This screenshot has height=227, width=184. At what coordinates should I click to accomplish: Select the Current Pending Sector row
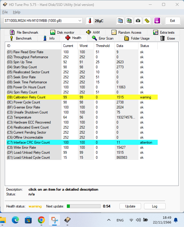[82, 132]
